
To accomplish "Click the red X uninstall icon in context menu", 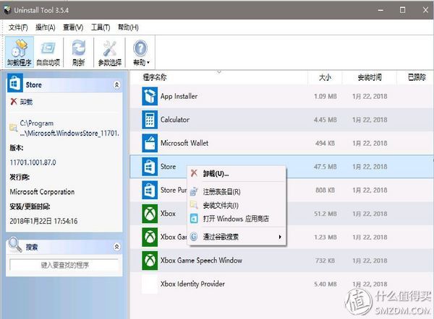I will 194,173.
